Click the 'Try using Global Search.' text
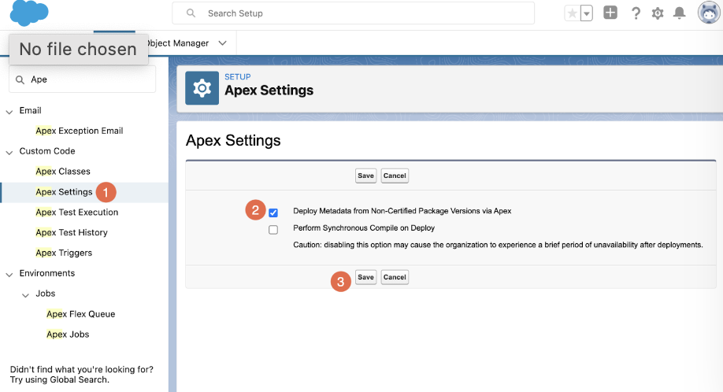 [x=60, y=379]
